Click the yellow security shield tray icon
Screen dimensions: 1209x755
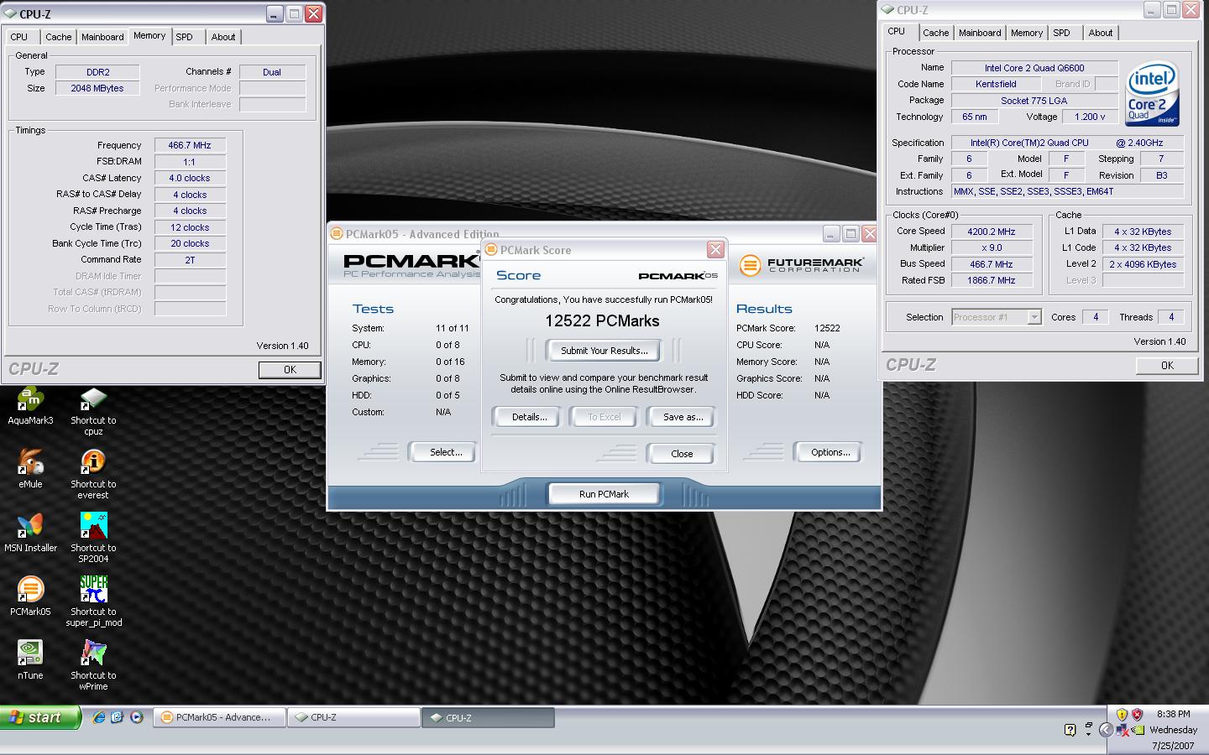(x=1122, y=715)
